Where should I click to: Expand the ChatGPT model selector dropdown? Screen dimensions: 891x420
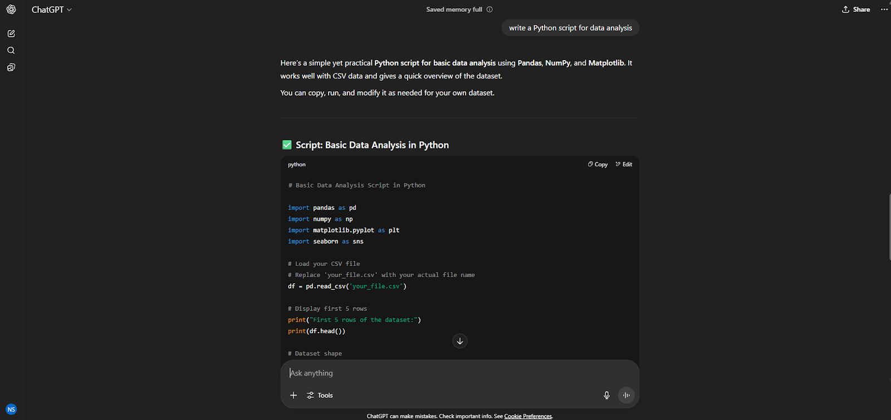pyautogui.click(x=52, y=9)
